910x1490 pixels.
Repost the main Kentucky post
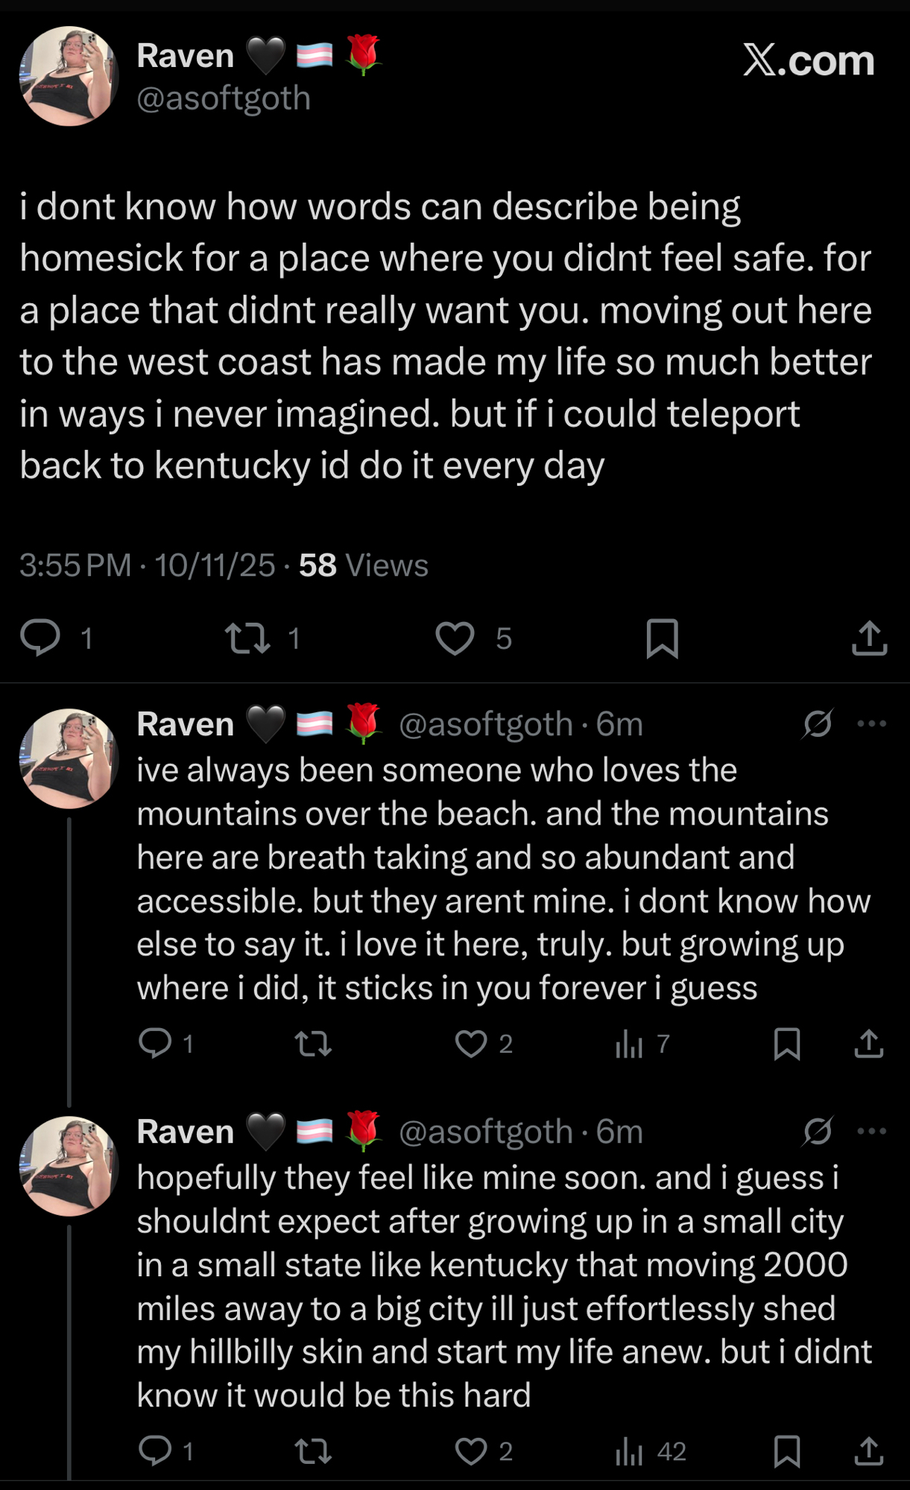pyautogui.click(x=248, y=638)
